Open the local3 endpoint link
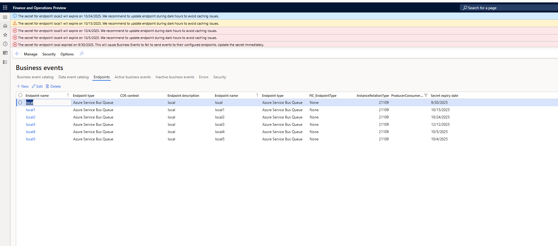The height and width of the screenshot is (246, 558). [31, 125]
